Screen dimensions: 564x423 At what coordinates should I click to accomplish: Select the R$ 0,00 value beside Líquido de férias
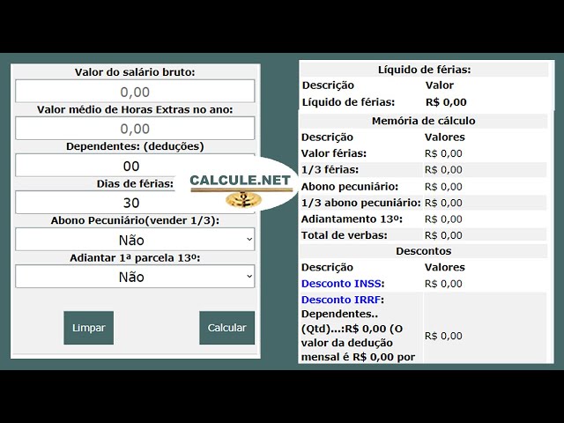click(x=446, y=102)
